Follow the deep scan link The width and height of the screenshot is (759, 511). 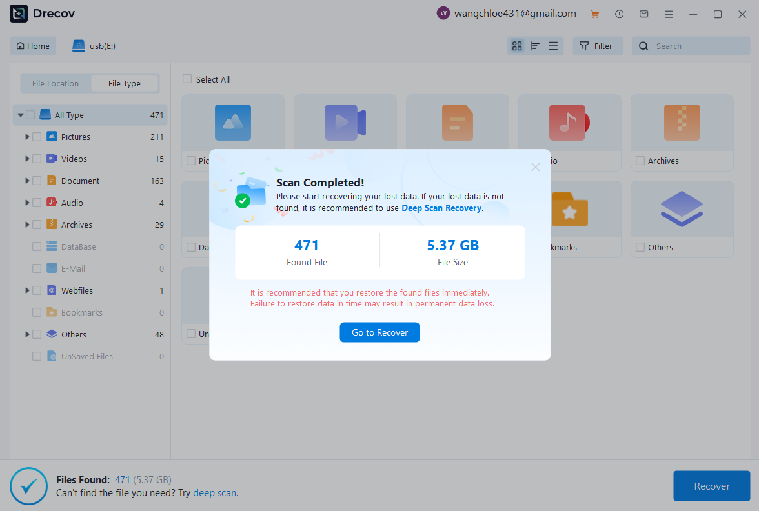(215, 493)
